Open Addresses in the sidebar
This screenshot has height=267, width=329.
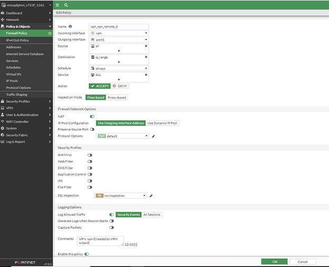pyautogui.click(x=14, y=47)
